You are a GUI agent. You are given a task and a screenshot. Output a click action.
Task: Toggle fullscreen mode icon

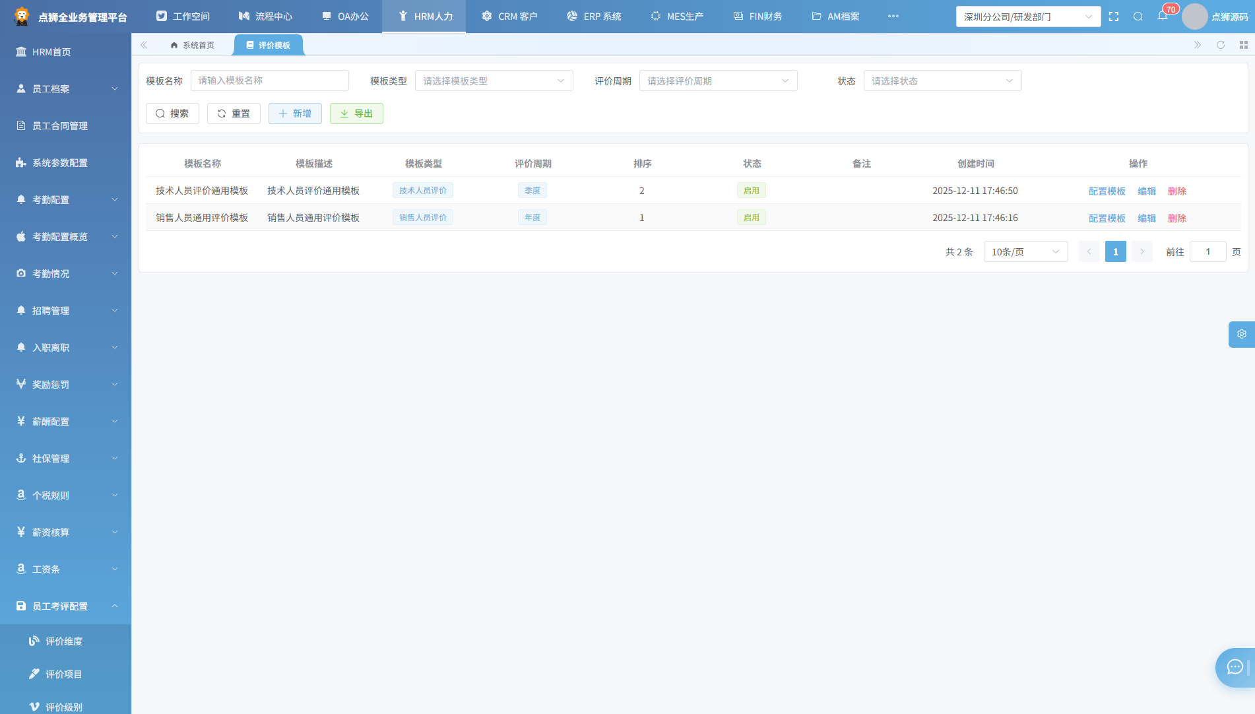[1114, 16]
